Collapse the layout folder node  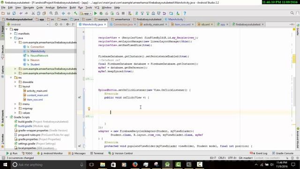[x=15, y=86]
